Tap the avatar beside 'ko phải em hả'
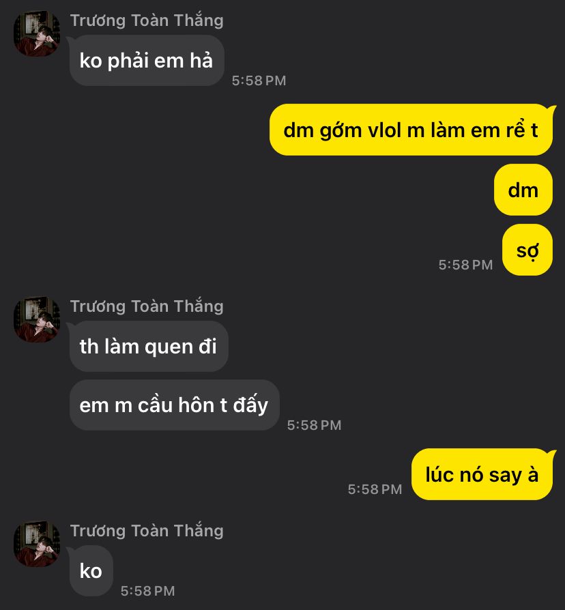This screenshot has height=610, width=565. [37, 33]
